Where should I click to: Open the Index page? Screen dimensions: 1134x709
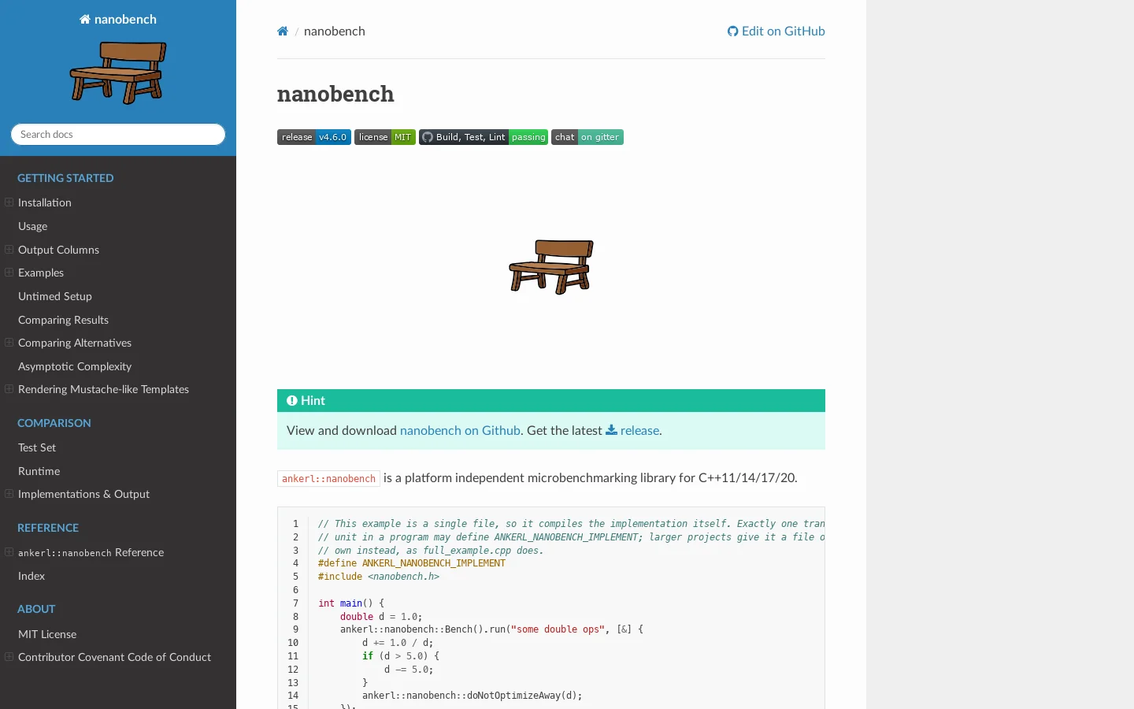click(x=31, y=576)
